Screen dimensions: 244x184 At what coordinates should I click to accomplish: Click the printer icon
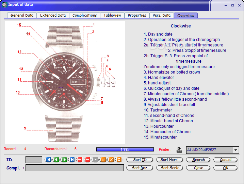tap(179, 150)
